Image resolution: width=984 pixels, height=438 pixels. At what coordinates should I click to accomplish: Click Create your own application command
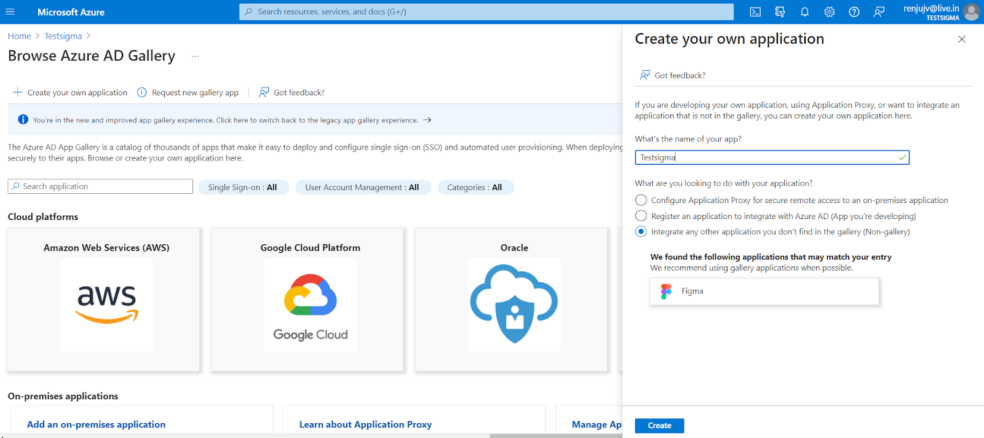tap(70, 92)
